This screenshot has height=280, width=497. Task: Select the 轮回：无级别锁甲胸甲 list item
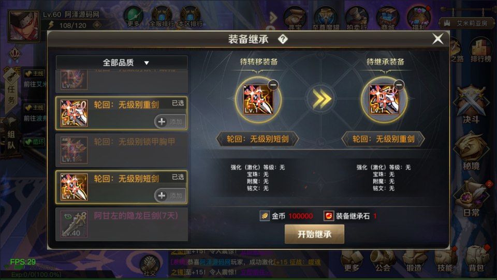tap(121, 150)
